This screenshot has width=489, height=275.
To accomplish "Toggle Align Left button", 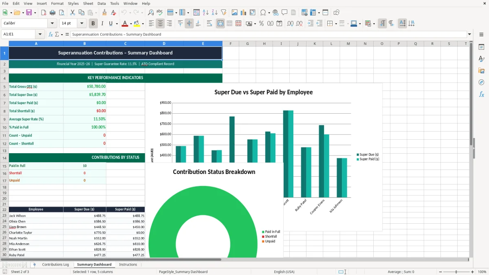I will (x=152, y=24).
